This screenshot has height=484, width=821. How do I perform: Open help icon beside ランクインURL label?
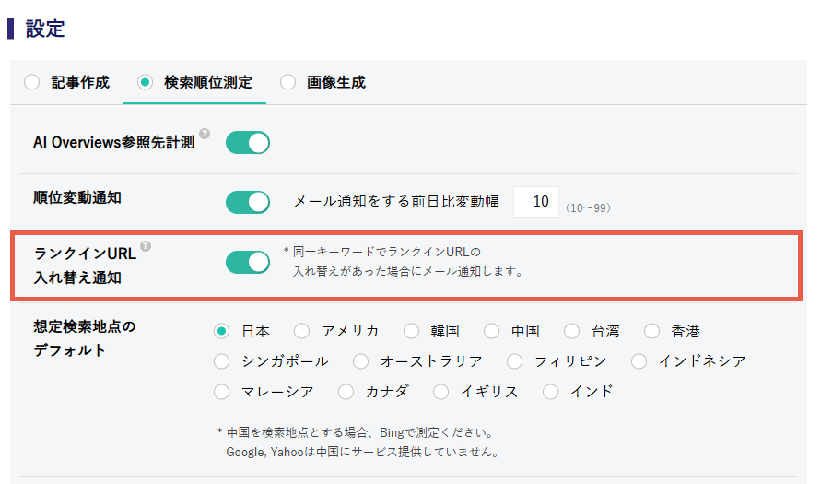click(146, 246)
